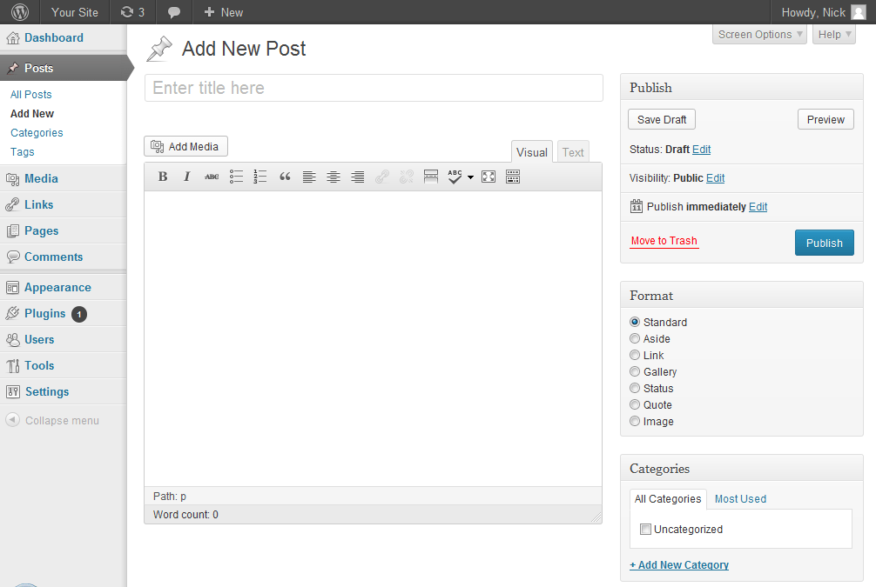Image resolution: width=876 pixels, height=587 pixels.
Task: Insert a blockquote
Action: 285,177
